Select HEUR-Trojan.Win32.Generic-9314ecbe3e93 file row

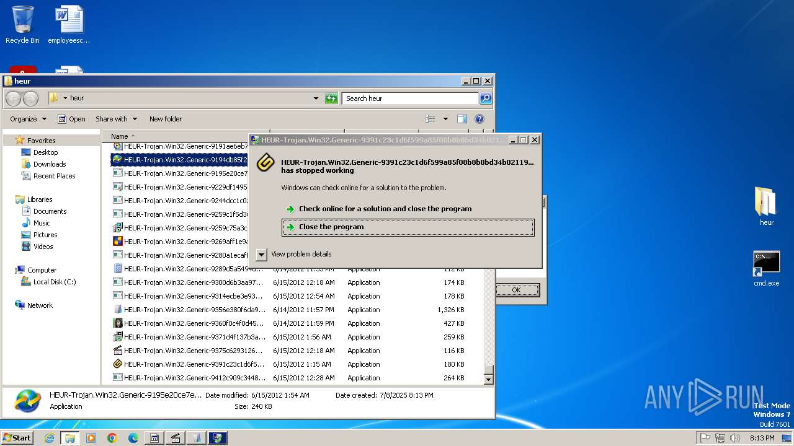coord(292,296)
